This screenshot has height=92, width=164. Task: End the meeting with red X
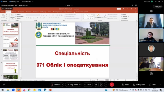(112, 85)
